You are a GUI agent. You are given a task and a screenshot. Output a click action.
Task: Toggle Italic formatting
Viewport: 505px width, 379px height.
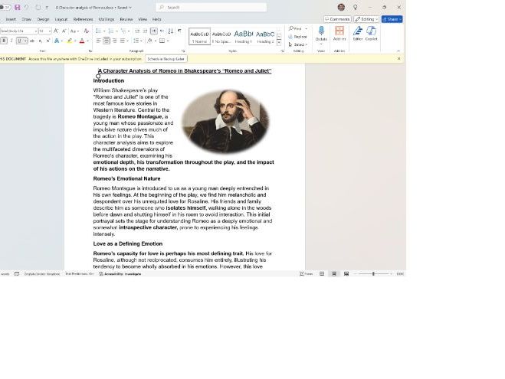tap(11, 41)
